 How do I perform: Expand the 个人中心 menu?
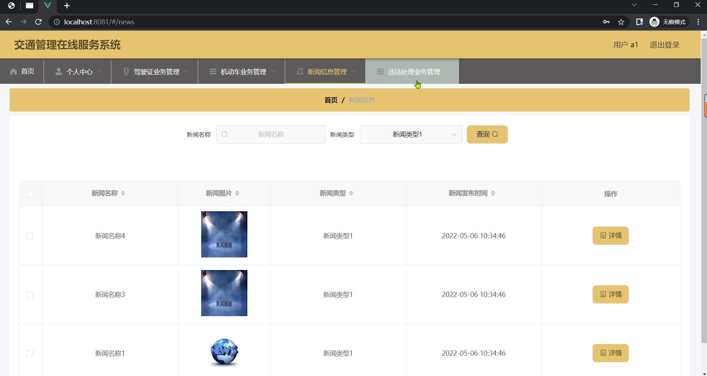pos(78,72)
